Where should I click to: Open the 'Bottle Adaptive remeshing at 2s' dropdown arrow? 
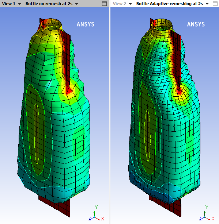pos(207,4)
